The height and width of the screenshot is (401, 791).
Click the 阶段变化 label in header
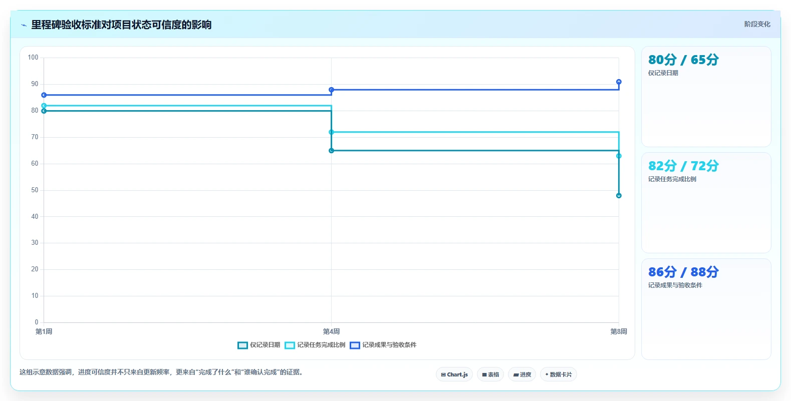click(757, 24)
